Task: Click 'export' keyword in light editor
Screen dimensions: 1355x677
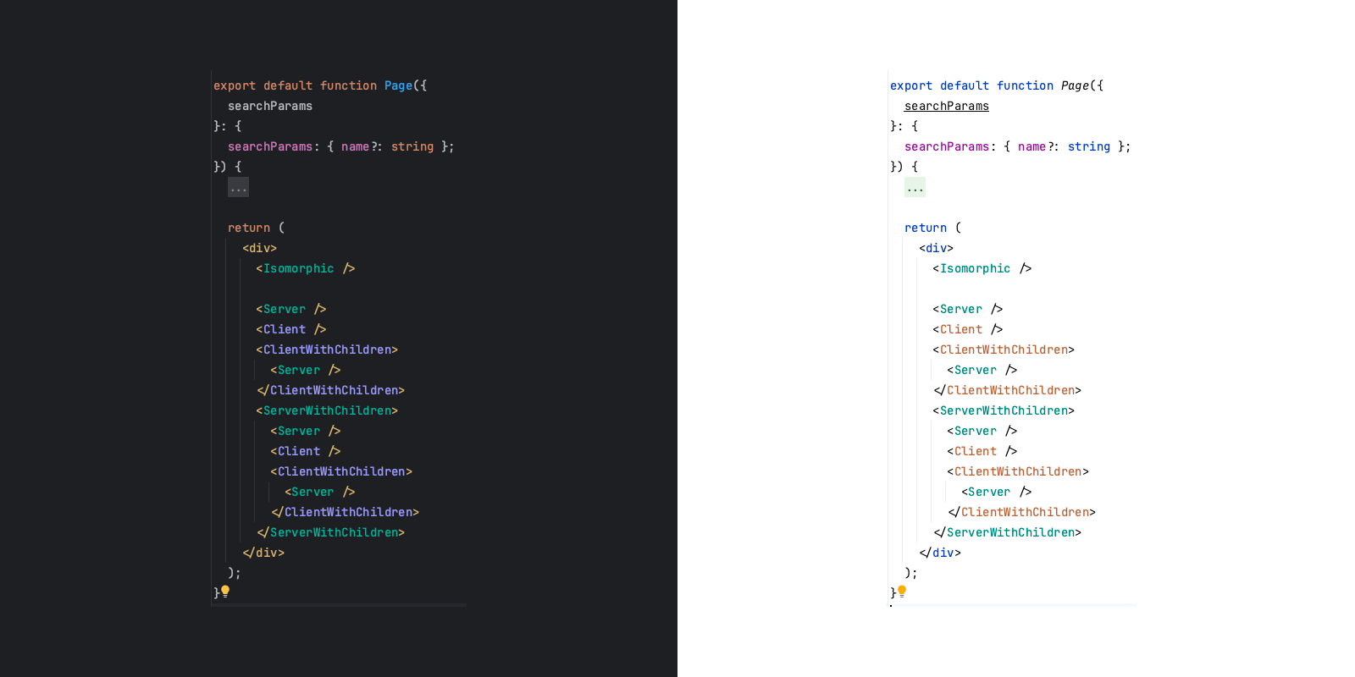Action: pos(911,85)
